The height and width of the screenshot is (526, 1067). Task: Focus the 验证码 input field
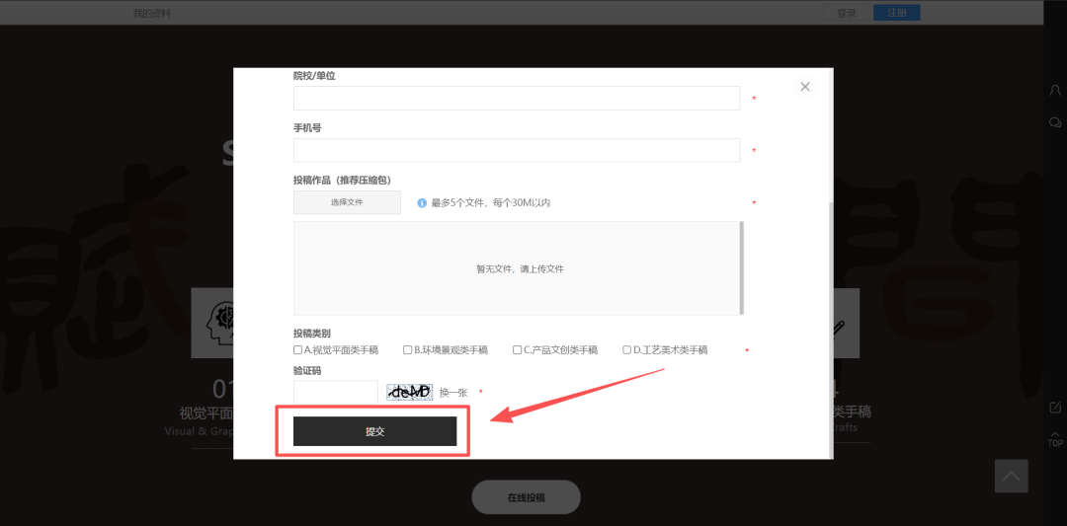tap(336, 392)
